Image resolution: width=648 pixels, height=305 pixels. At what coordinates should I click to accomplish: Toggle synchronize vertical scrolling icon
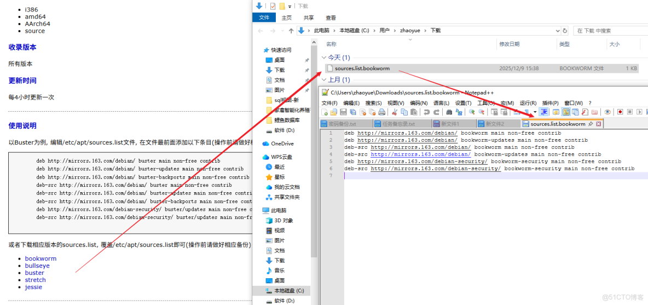pos(494,112)
